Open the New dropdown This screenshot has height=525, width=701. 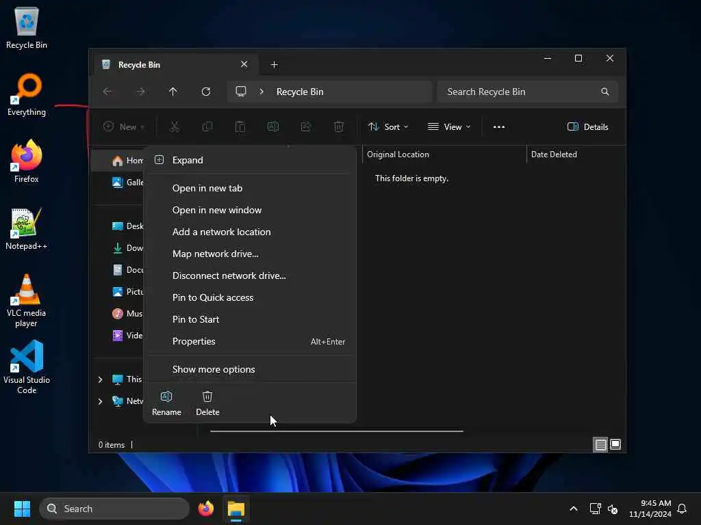[x=124, y=126]
